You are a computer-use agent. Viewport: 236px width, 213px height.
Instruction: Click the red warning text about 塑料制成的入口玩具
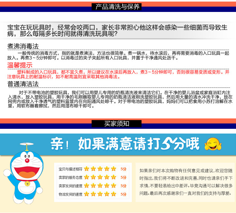[x=118, y=74]
